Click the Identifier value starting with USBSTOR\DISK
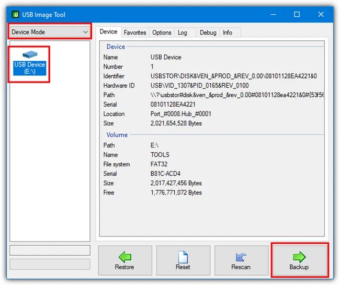The height and width of the screenshot is (285, 340). [x=233, y=76]
